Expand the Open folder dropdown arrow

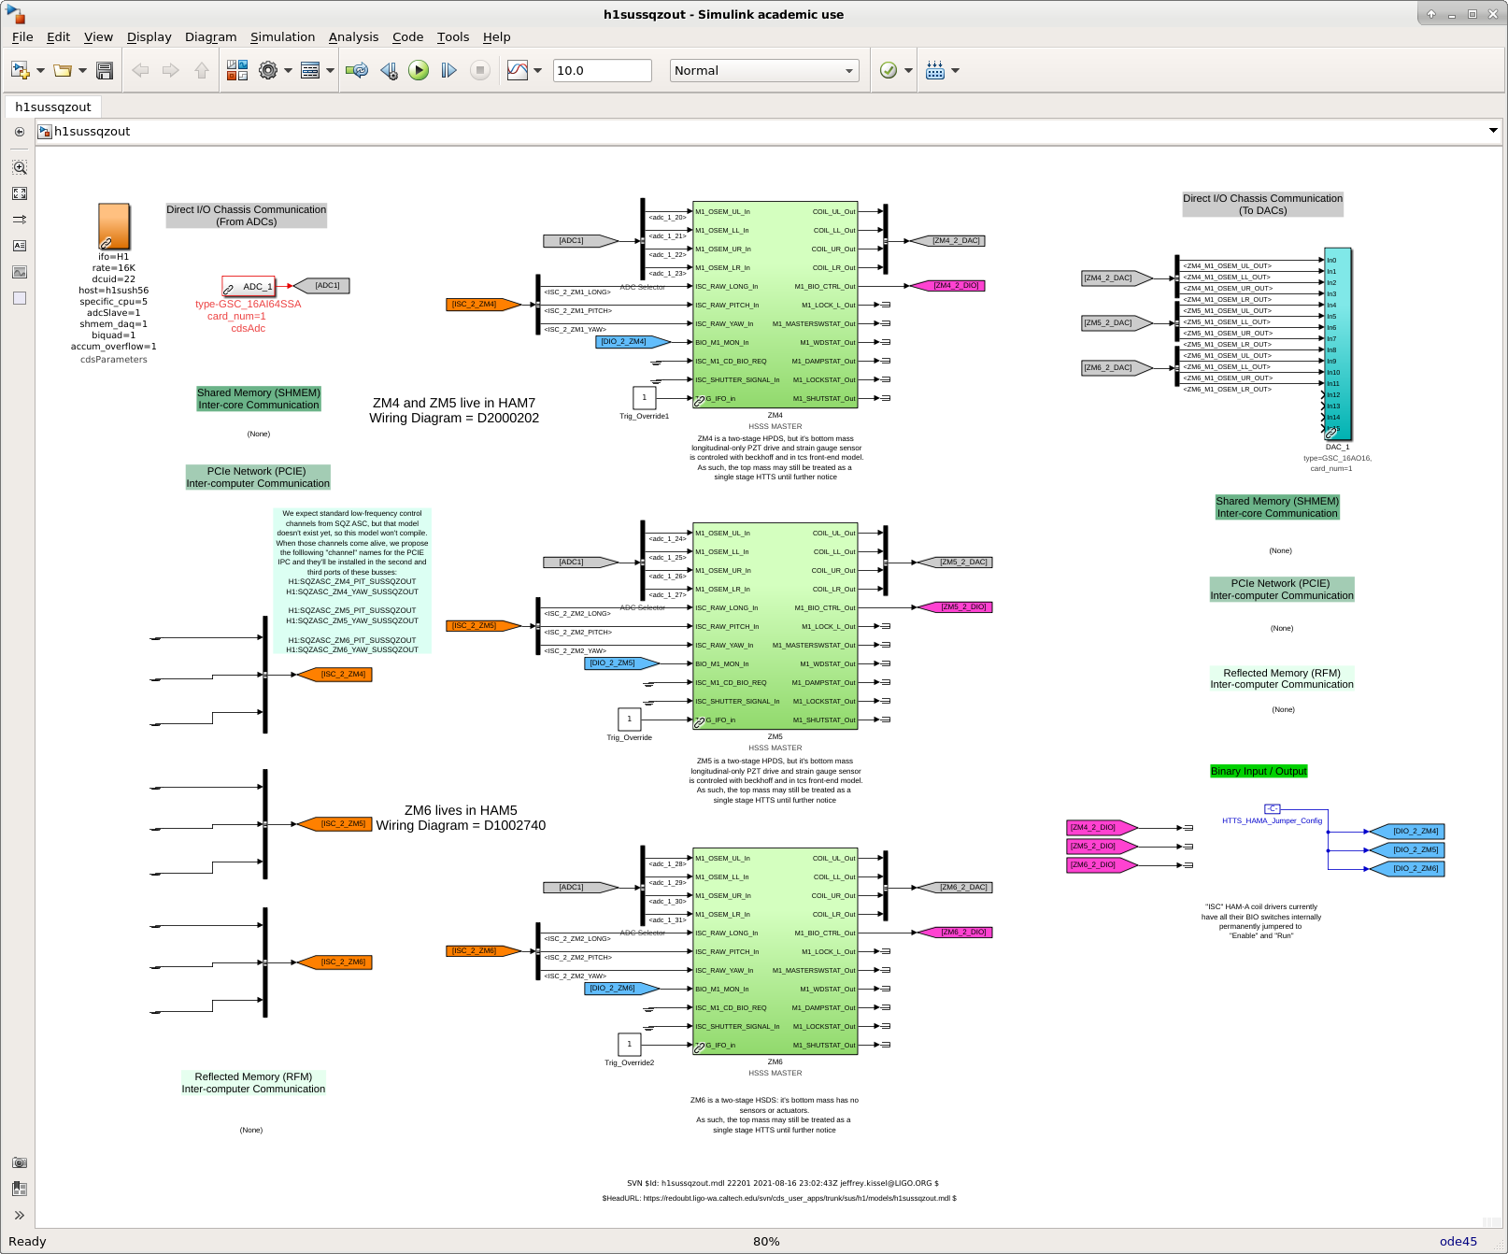[x=82, y=70]
